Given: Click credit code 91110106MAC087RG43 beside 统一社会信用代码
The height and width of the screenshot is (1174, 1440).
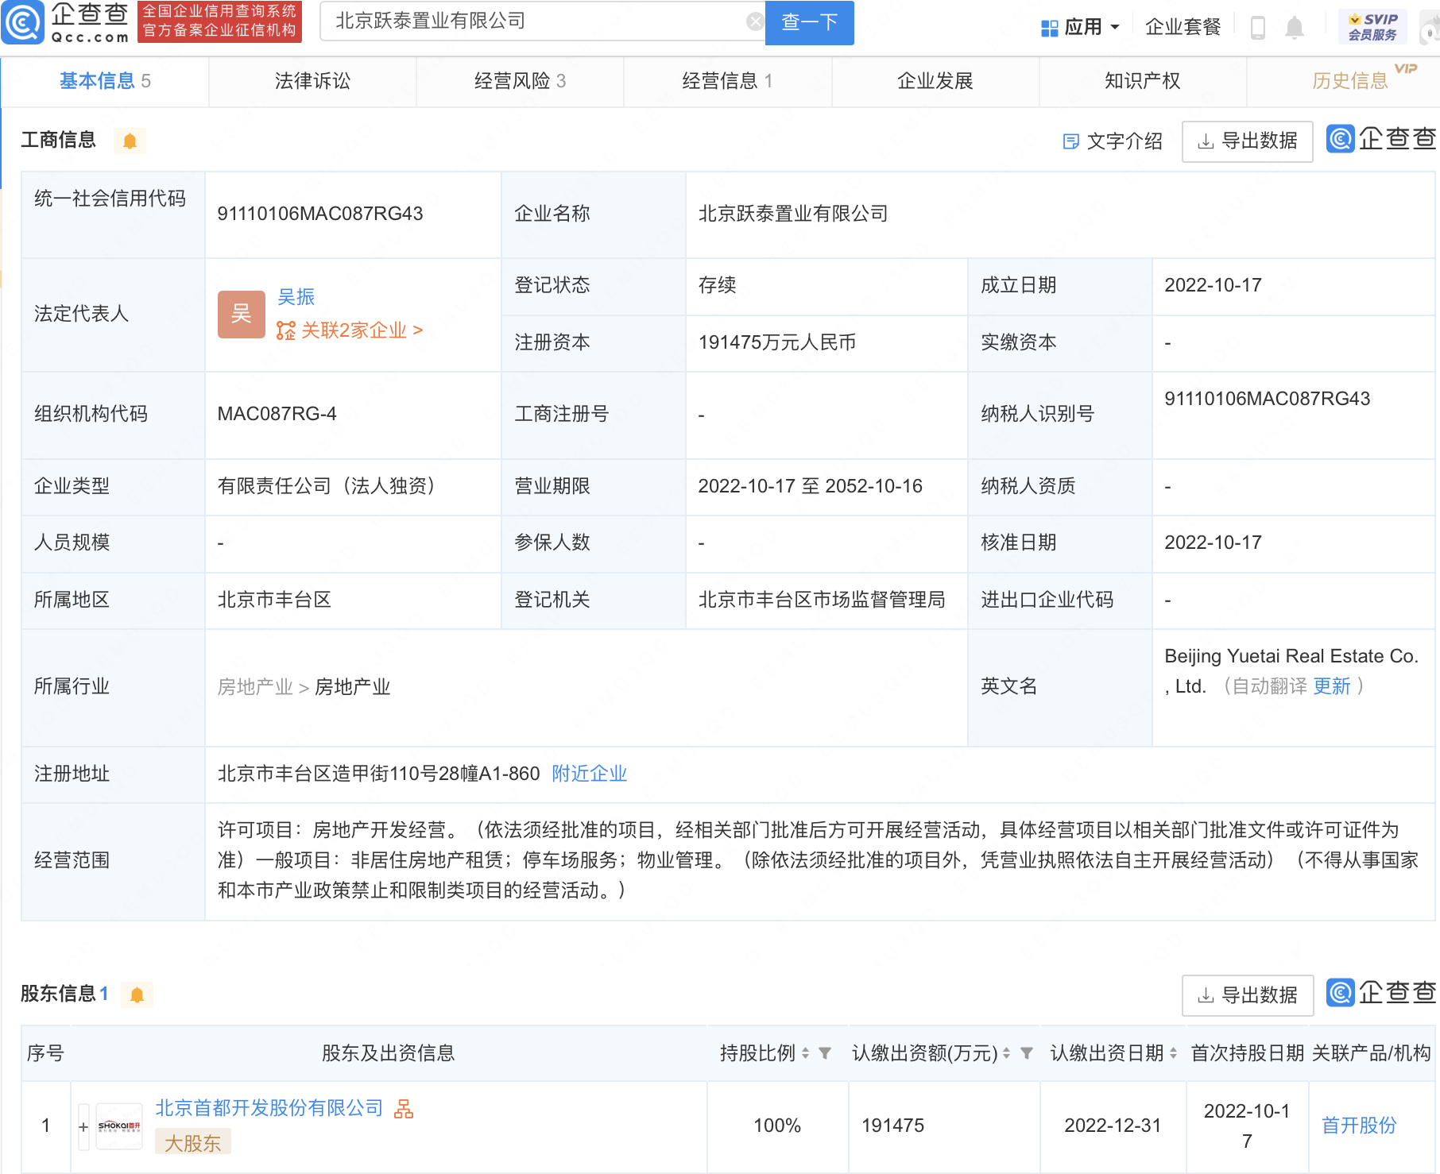Looking at the screenshot, I should pyautogui.click(x=320, y=214).
